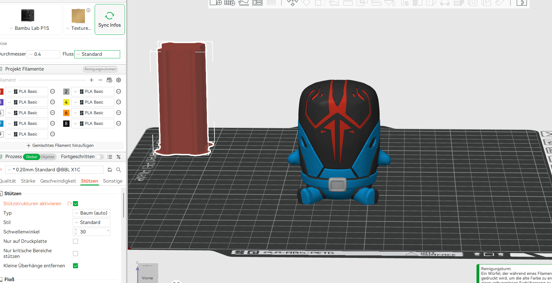This screenshot has height=283, width=552.
Task: Click the yellow filament 4 color swatch
Action: click(66, 102)
